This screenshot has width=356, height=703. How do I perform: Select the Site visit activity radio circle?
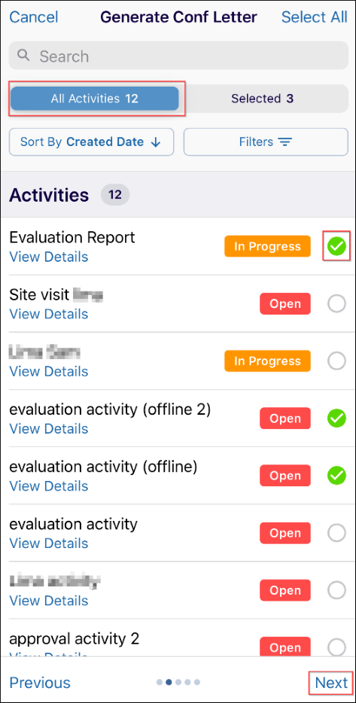click(x=336, y=304)
